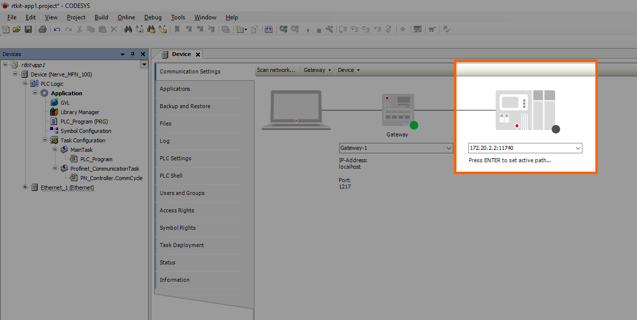Collapse the Task Configuration tree node
The height and width of the screenshot is (320, 637).
click(45, 140)
